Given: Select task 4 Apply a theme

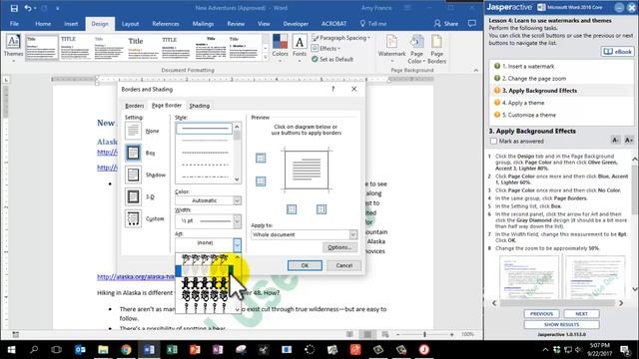Looking at the screenshot, I should 523,103.
